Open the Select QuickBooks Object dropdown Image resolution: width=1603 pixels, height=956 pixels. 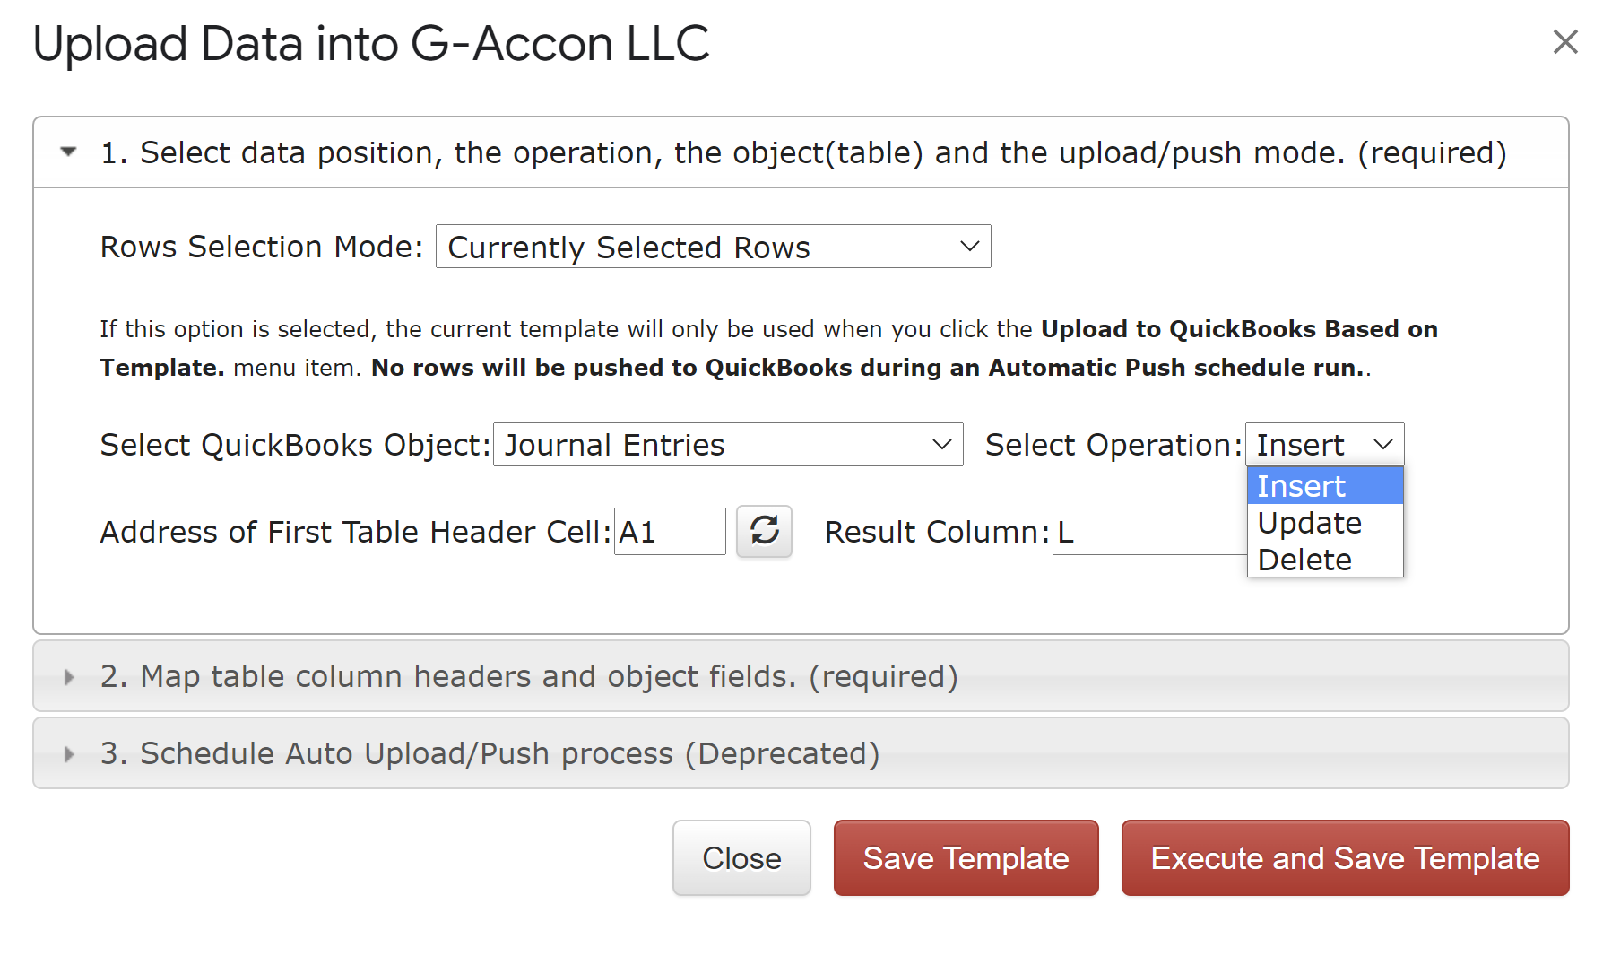(728, 445)
